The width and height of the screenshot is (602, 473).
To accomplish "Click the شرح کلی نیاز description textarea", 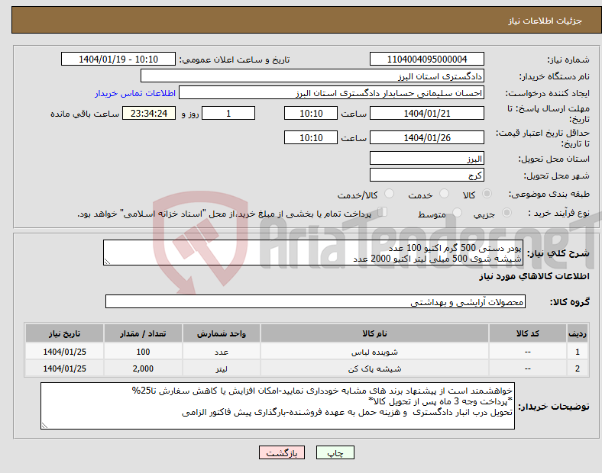I will tap(313, 253).
